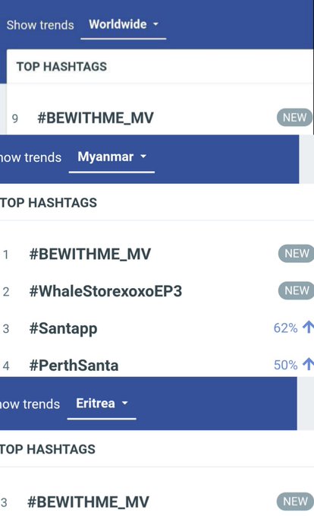Open the #PerthSanta hashtag
This screenshot has width=314, height=516.
point(74,366)
